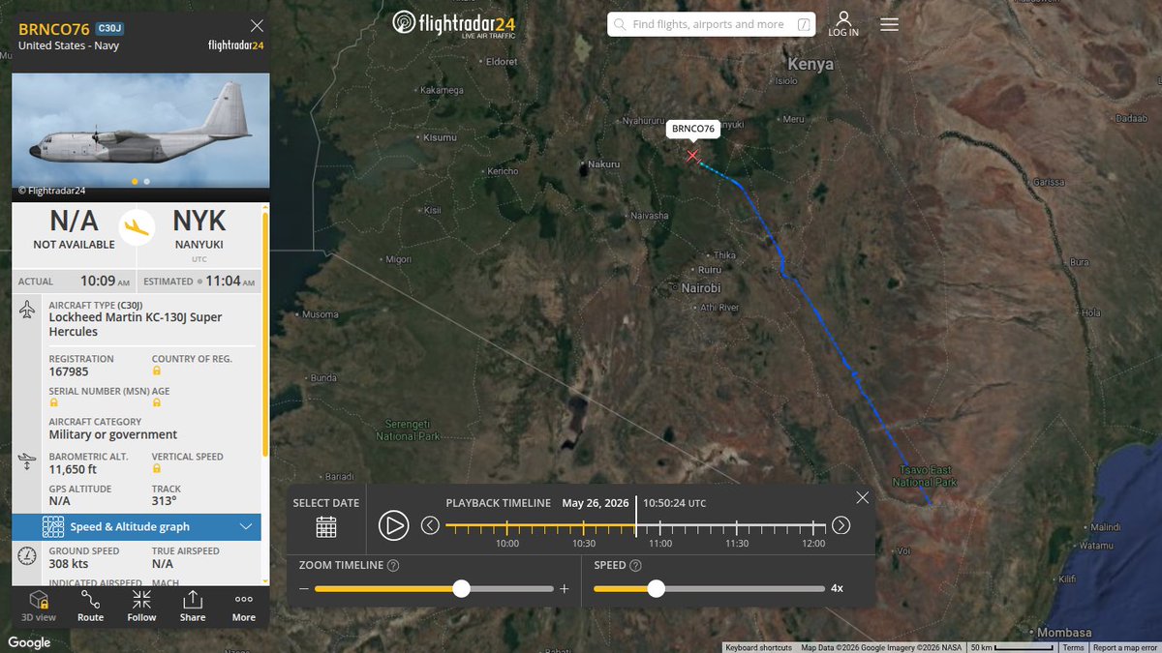The width and height of the screenshot is (1162, 653).
Task: Click the Mombasa map label
Action: (x=1065, y=632)
